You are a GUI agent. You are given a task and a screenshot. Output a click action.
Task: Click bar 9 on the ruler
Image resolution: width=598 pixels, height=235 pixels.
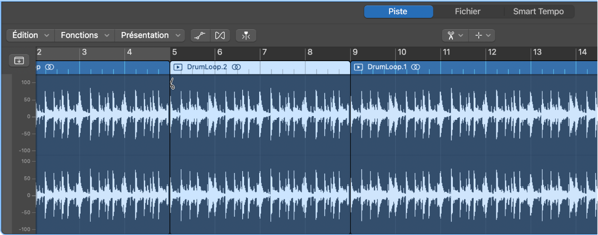(356, 52)
